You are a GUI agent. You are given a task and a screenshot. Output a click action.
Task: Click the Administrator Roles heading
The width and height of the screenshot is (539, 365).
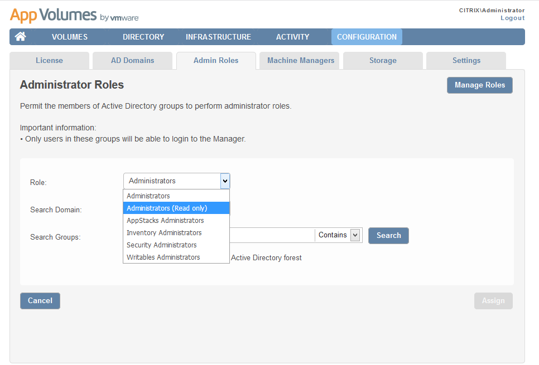pyautogui.click(x=72, y=85)
